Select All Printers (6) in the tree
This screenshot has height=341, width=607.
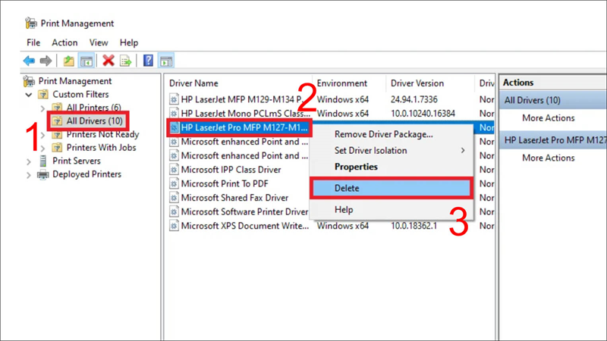[x=93, y=107]
